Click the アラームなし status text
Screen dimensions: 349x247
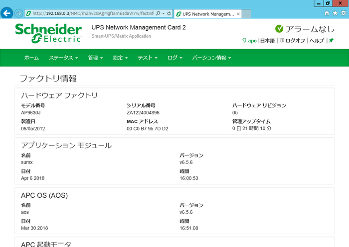pyautogui.click(x=310, y=29)
